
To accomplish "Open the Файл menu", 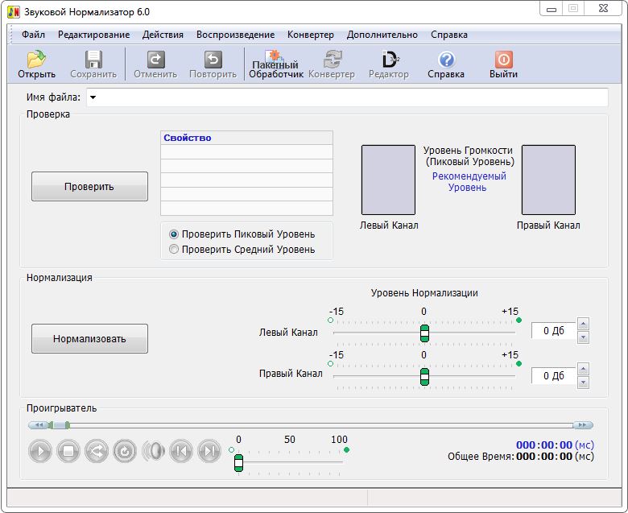I will coord(33,35).
